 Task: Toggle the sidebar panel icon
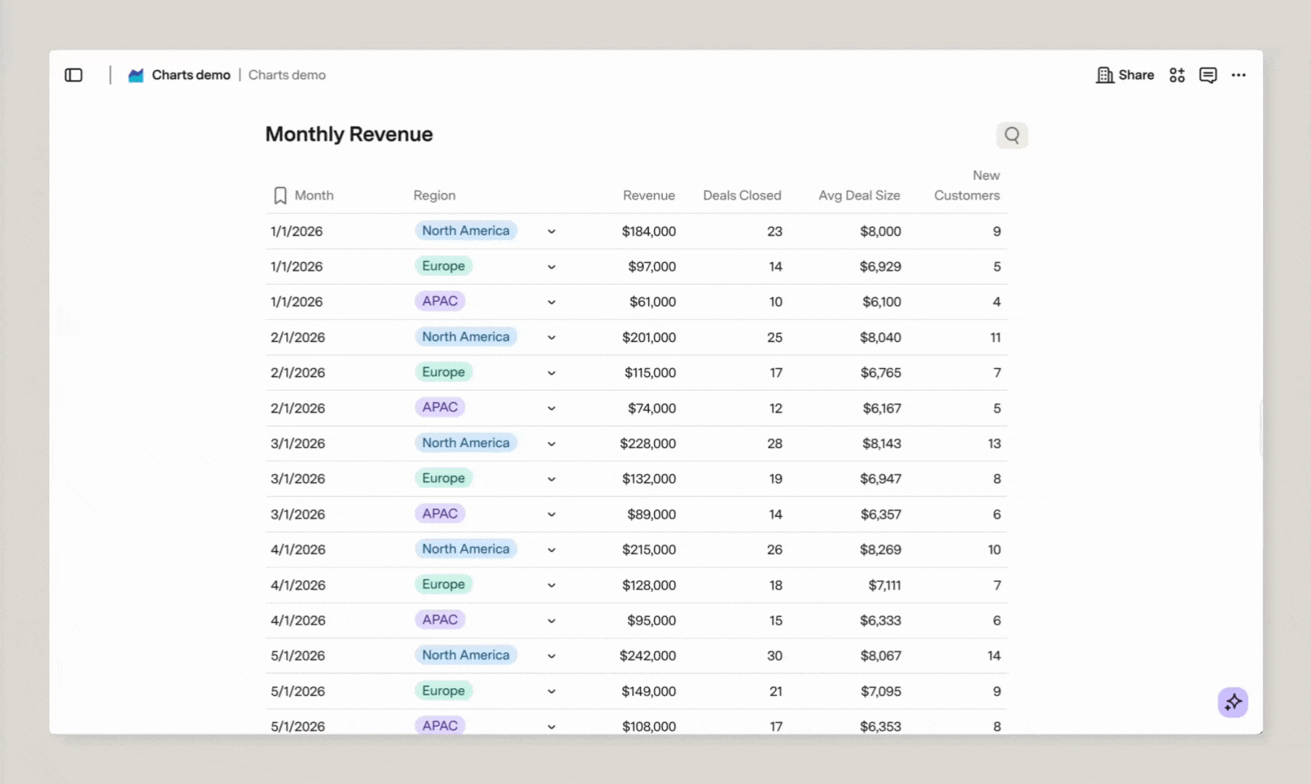(73, 75)
